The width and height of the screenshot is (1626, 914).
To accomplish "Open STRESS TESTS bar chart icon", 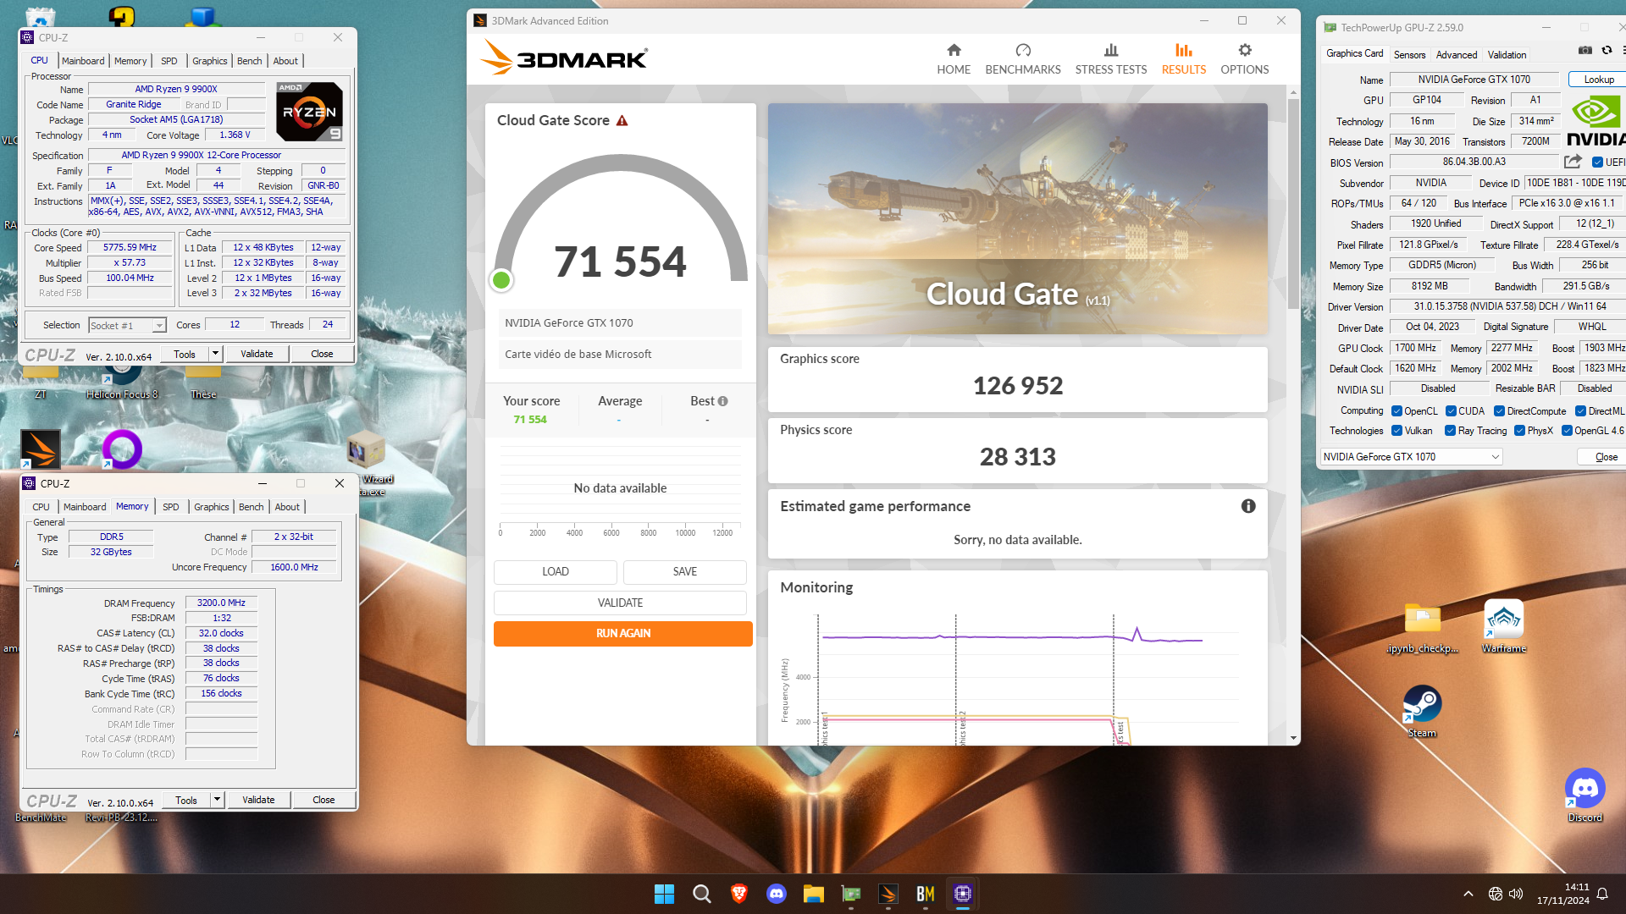I will [x=1111, y=51].
